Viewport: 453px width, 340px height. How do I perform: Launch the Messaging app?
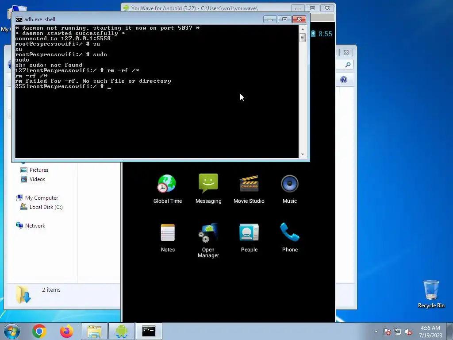click(208, 189)
